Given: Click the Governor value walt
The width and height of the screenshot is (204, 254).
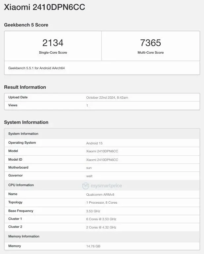Looking at the screenshot, I should 89,176.
